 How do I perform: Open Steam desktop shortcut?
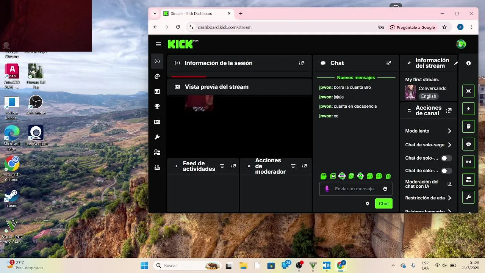click(12, 198)
